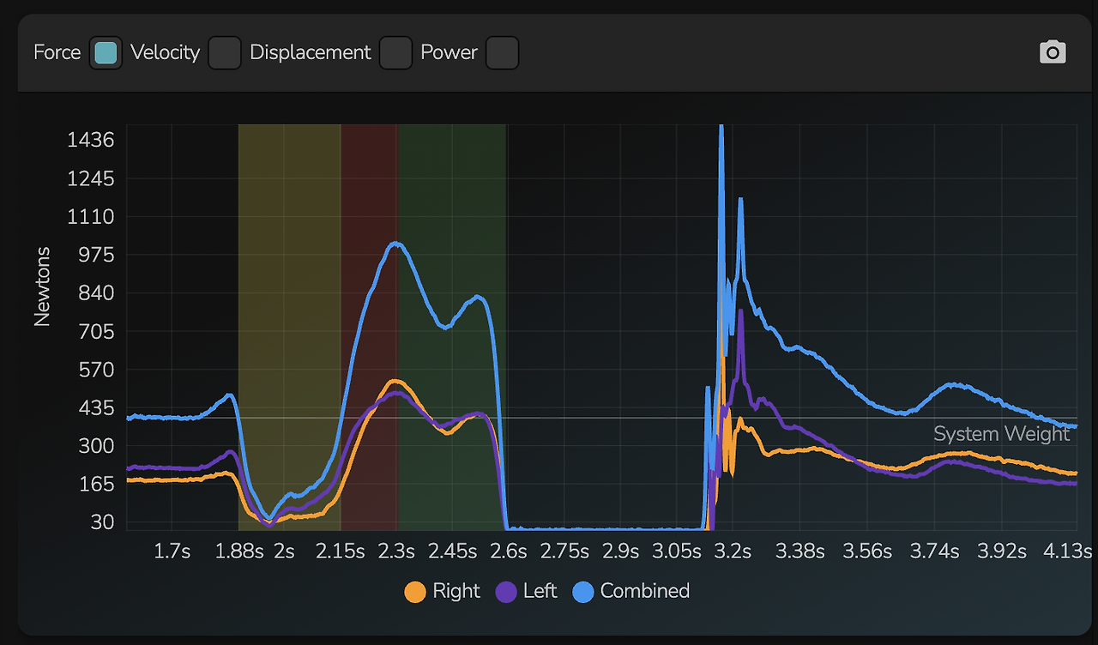1098x645 pixels.
Task: Click the 3.05s time axis label
Action: (x=677, y=551)
